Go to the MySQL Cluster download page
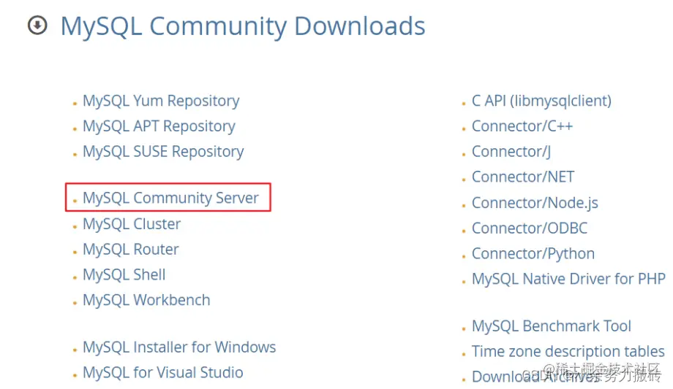 coord(132,223)
